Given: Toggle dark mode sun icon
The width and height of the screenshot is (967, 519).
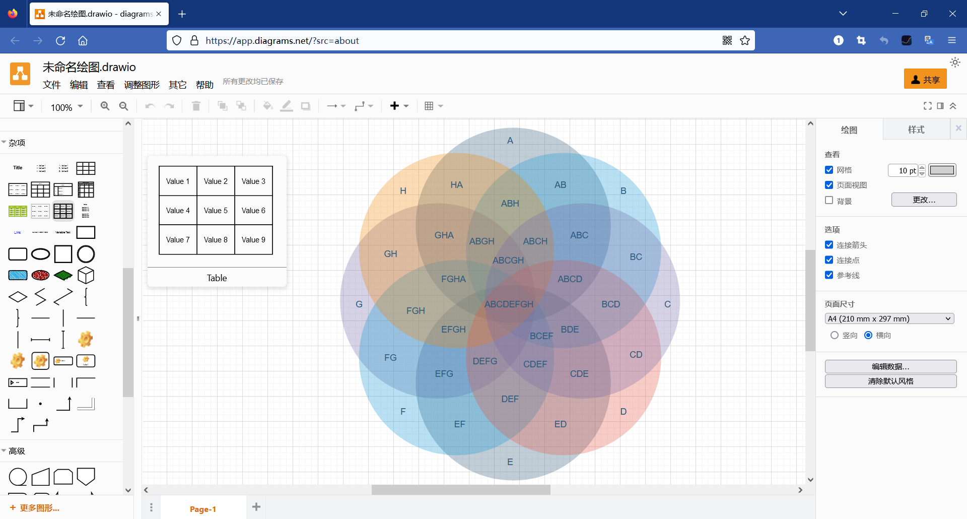Looking at the screenshot, I should click(955, 62).
